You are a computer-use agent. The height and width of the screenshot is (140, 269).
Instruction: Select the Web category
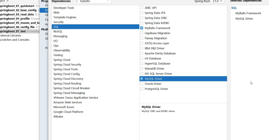(56, 13)
